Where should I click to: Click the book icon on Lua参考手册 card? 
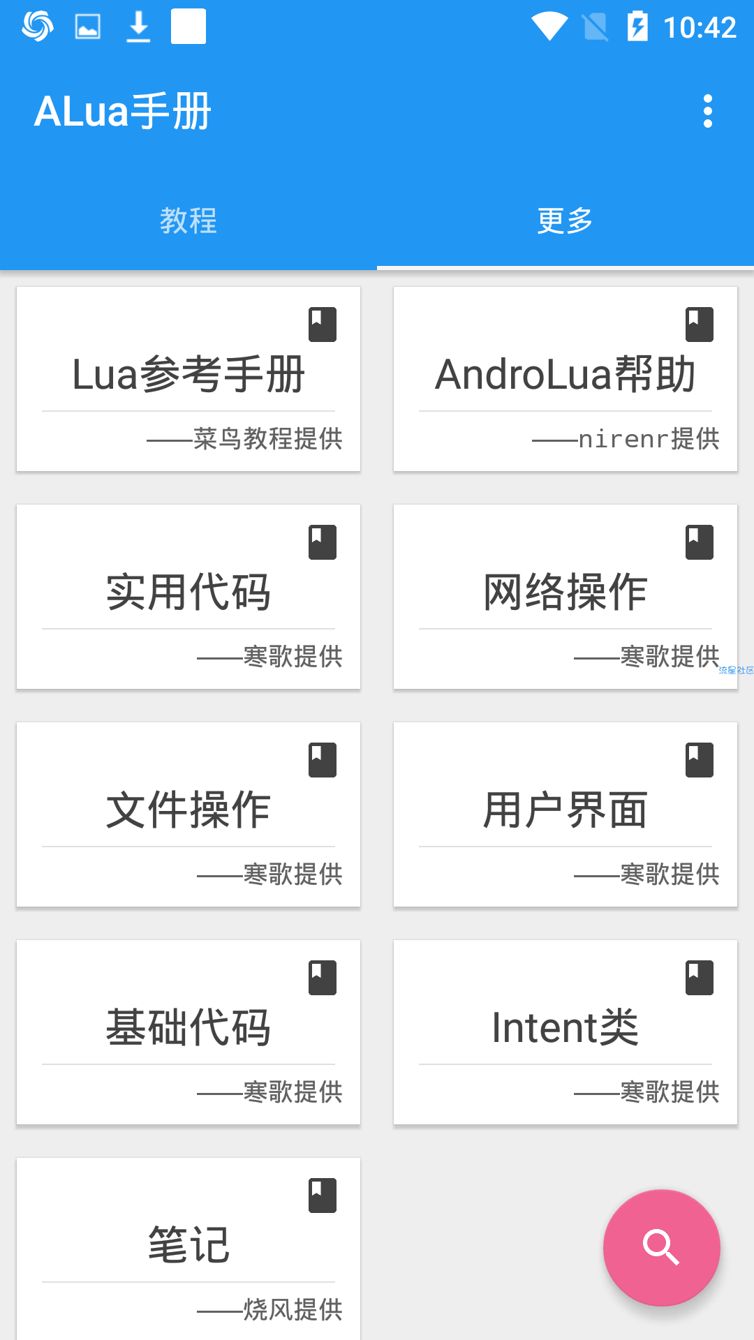click(x=323, y=325)
